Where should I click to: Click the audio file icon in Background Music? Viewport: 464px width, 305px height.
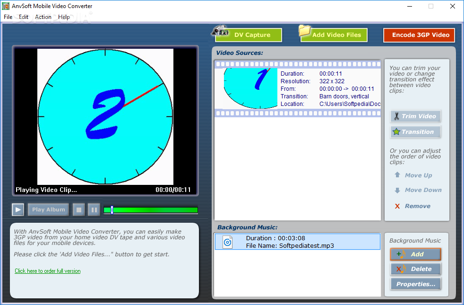tap(227, 242)
